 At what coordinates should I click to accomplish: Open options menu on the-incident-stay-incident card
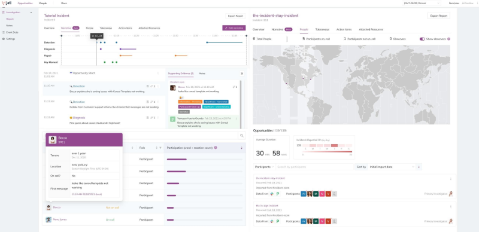coord(451,179)
